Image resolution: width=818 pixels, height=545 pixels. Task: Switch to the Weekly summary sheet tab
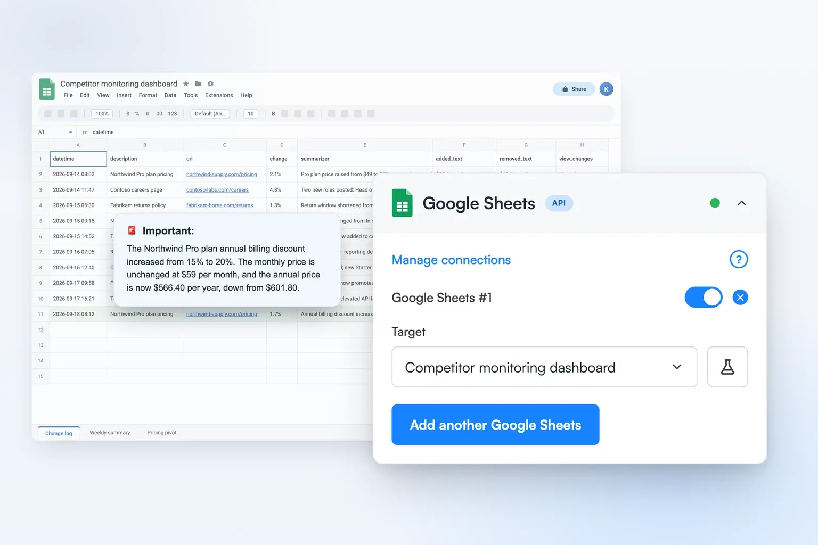click(x=110, y=433)
